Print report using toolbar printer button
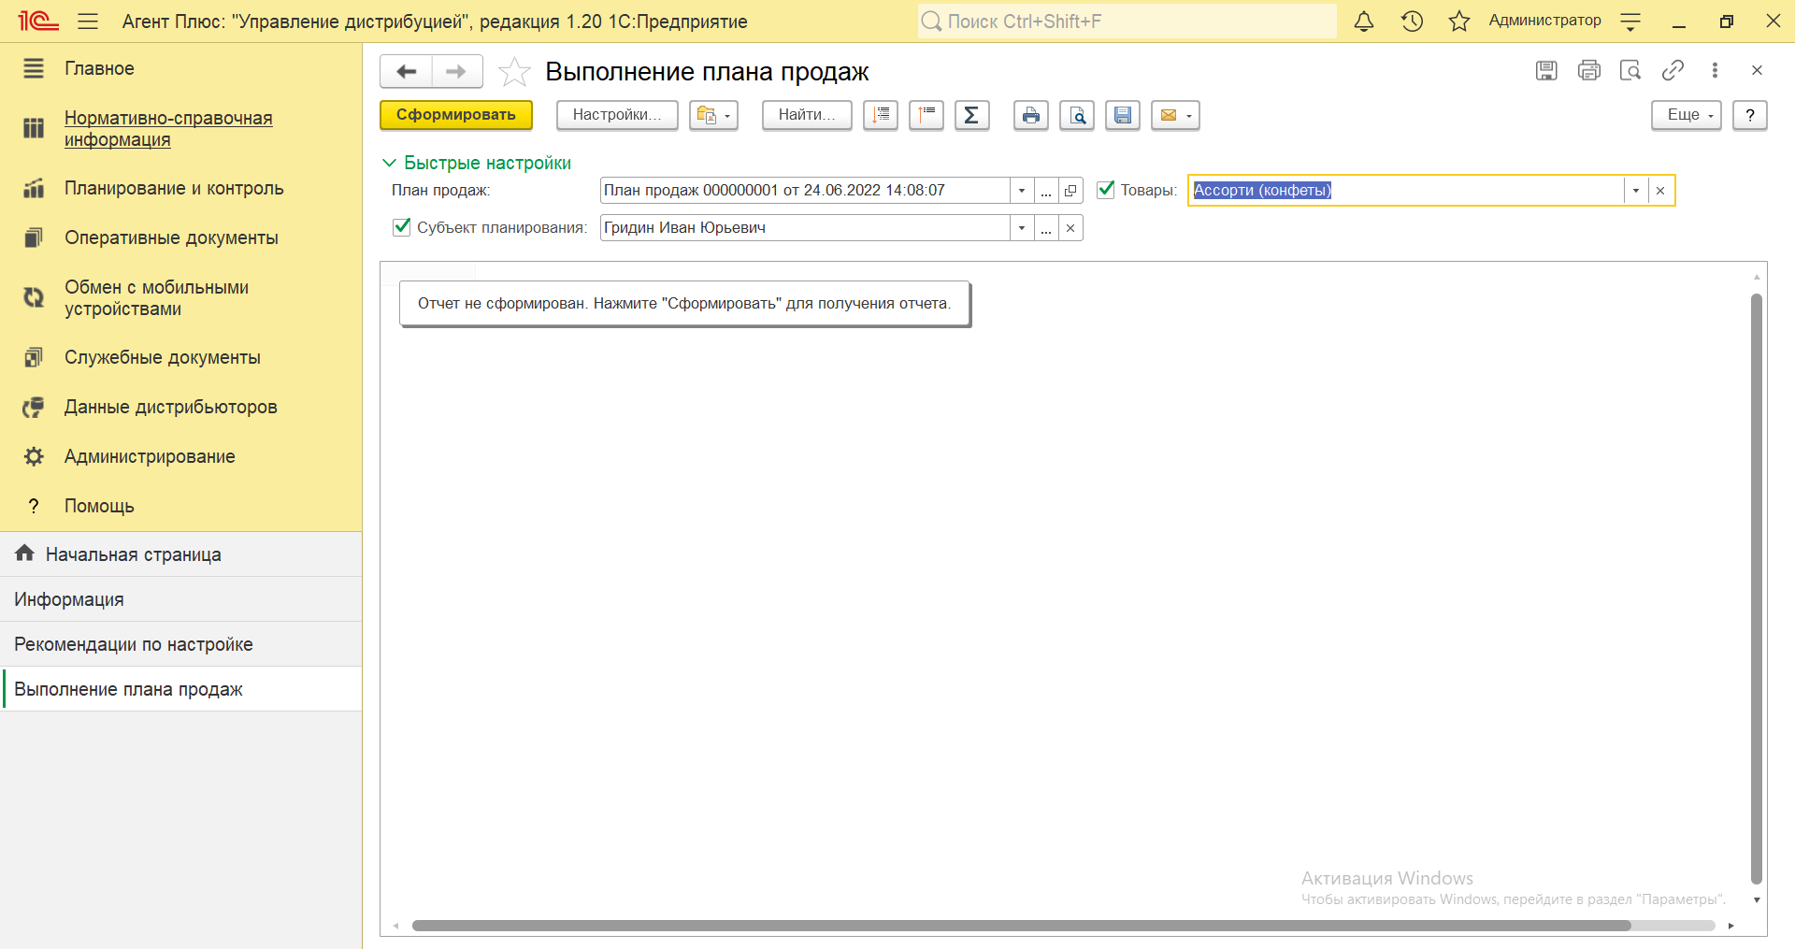The image size is (1795, 949). coord(1031,115)
